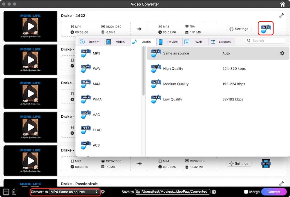Click the add file plus icon
The image size is (290, 197).
[x=6, y=192]
